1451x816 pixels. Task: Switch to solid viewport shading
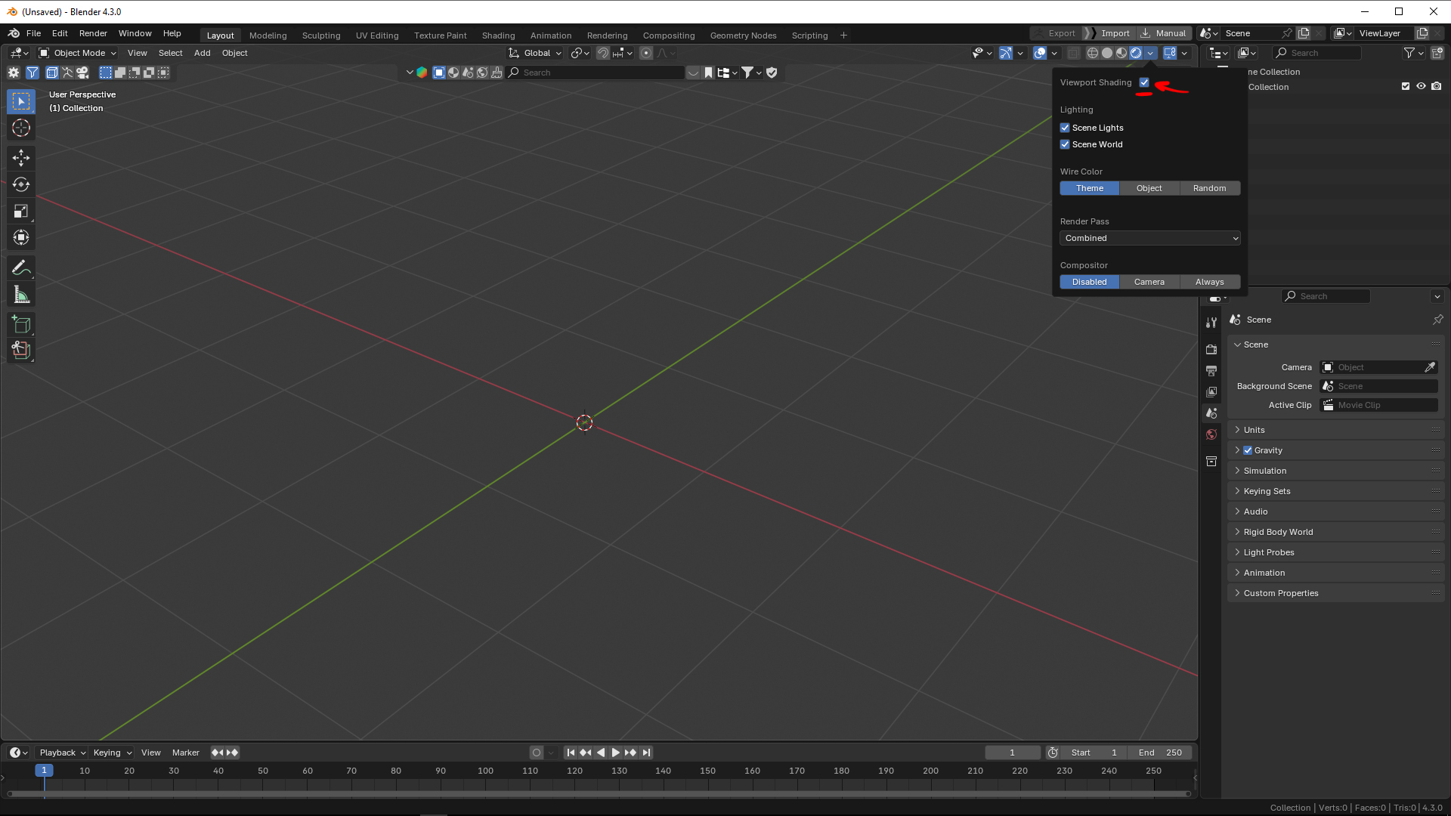(x=1107, y=53)
